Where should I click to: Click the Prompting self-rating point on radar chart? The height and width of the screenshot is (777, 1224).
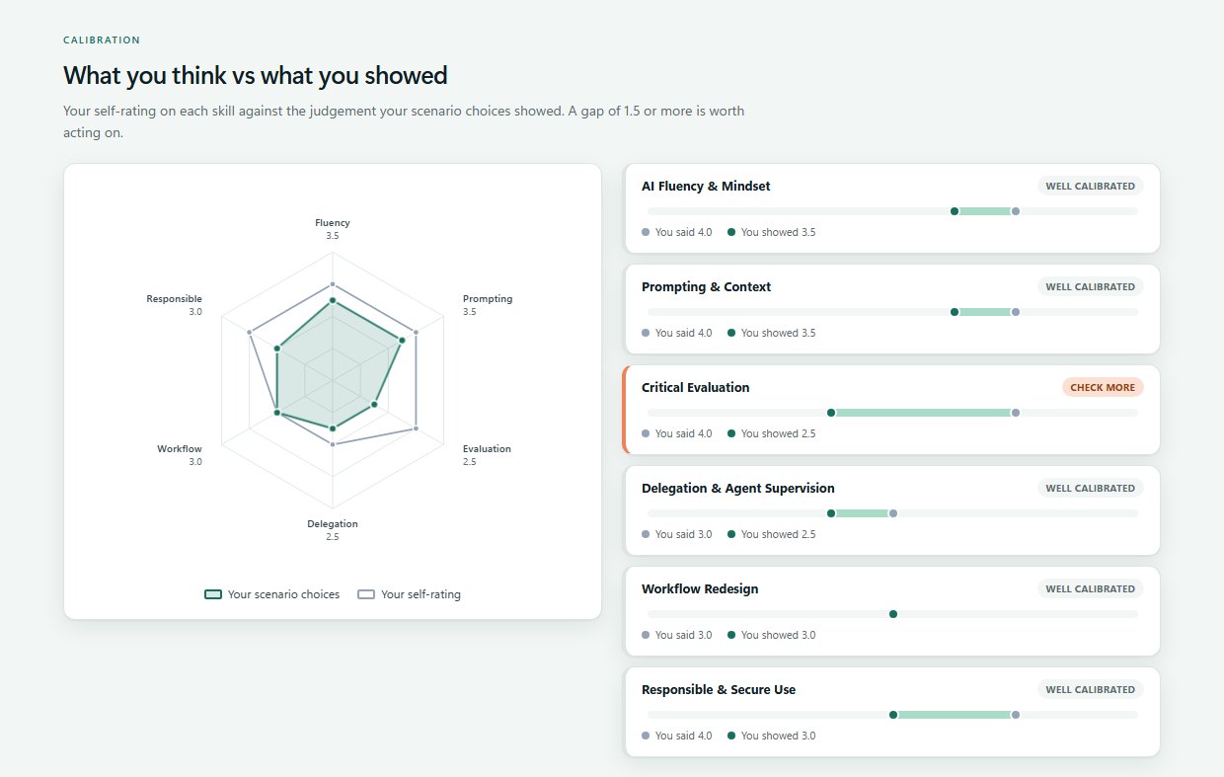pyautogui.click(x=416, y=332)
